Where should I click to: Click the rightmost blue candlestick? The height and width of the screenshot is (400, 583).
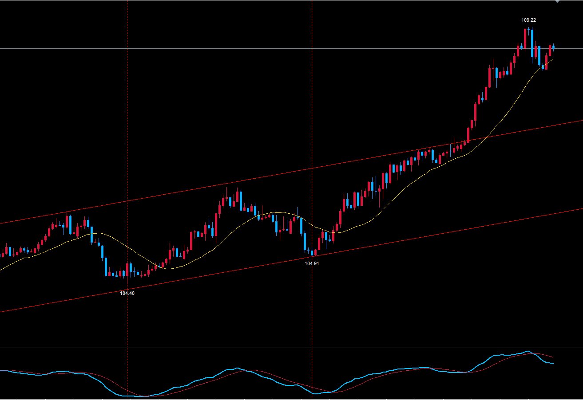[553, 47]
